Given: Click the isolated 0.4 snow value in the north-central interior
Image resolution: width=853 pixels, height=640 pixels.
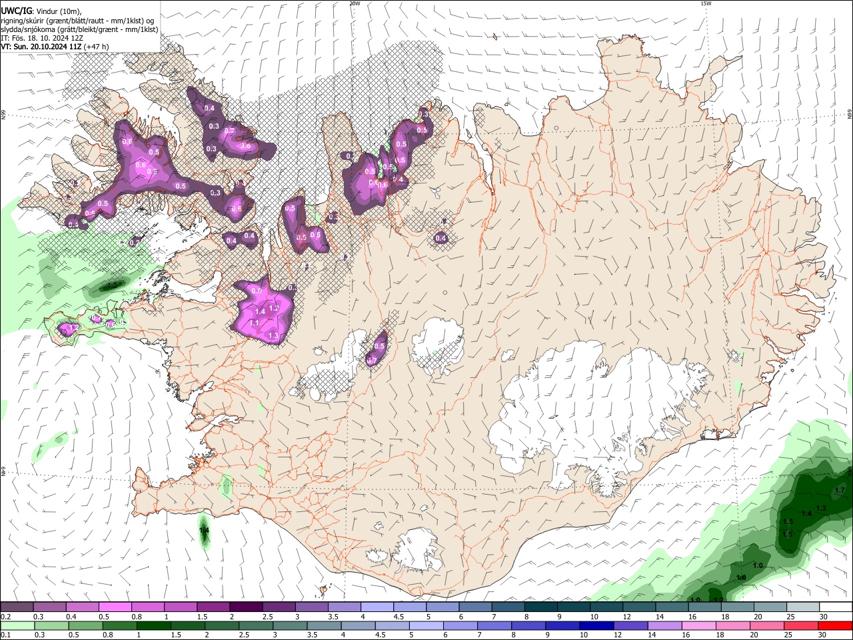Looking at the screenshot, I should coord(440,238).
